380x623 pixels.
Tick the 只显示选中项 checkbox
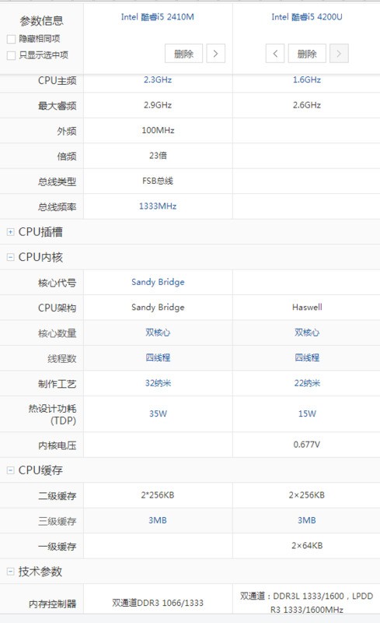point(11,55)
